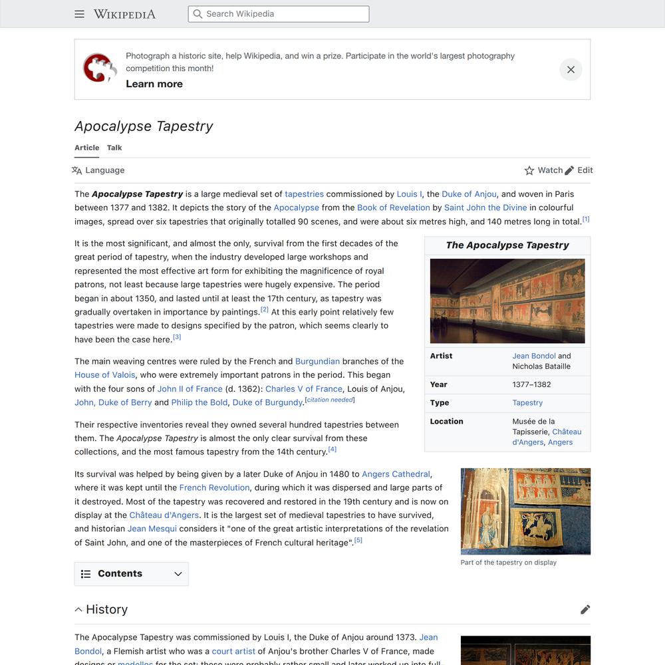The height and width of the screenshot is (665, 665).
Task: Click into the Search Wikipedia field
Action: tap(279, 14)
